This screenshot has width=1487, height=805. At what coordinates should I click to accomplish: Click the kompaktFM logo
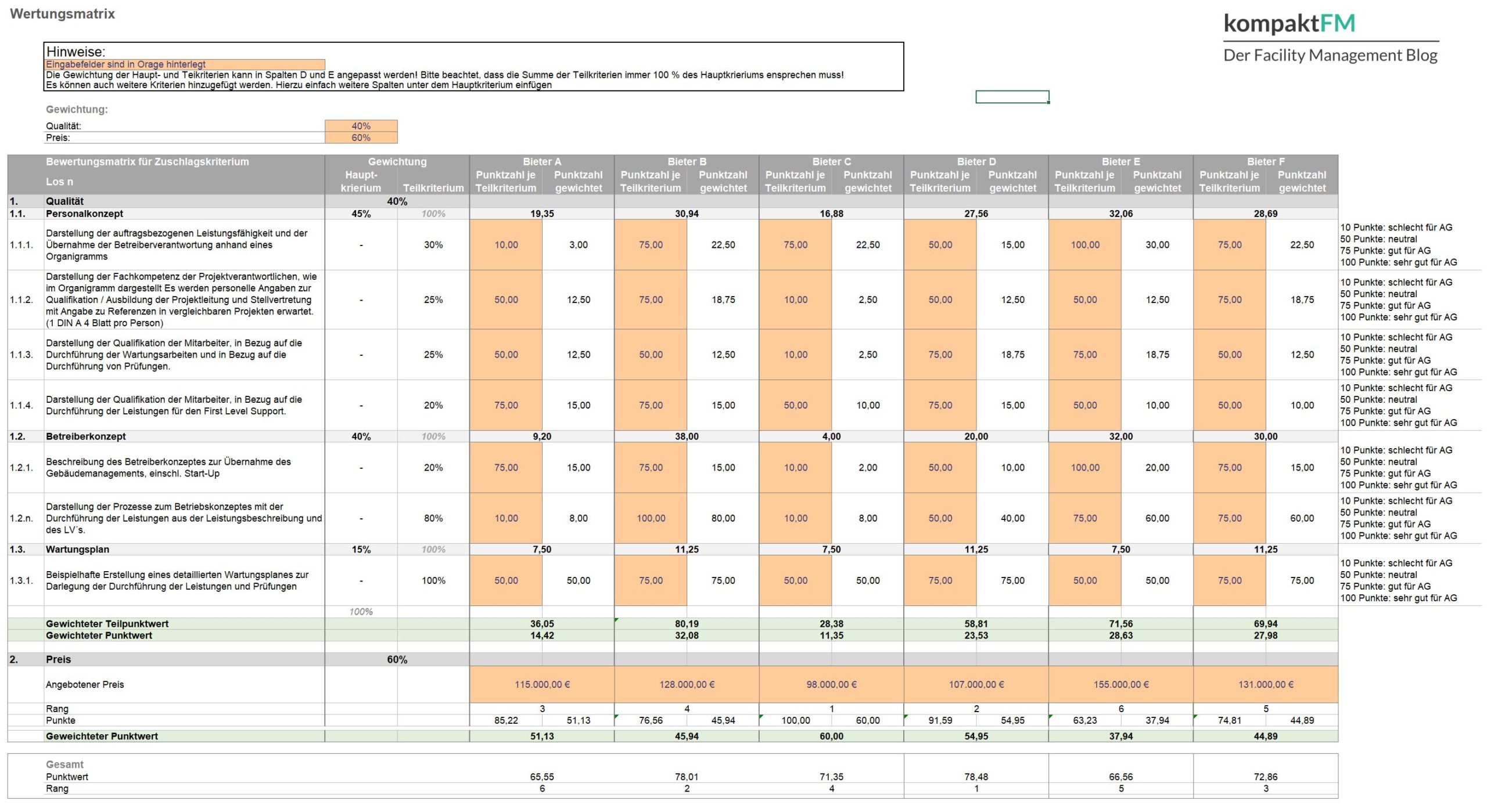tap(1289, 24)
